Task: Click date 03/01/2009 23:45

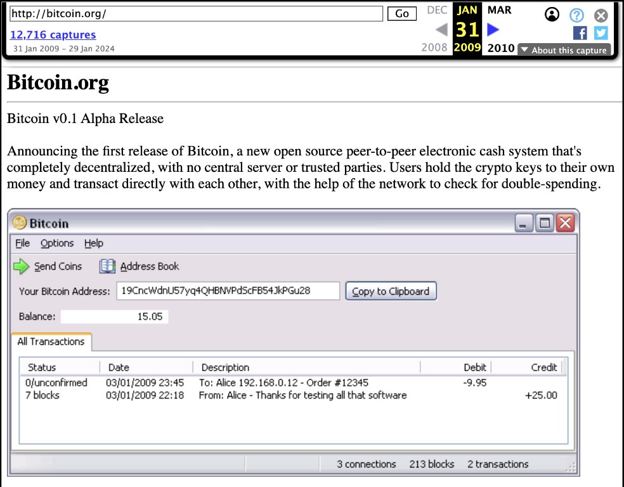Action: pos(145,383)
